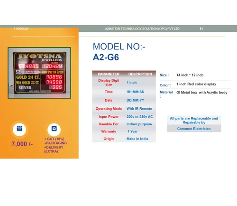Click 'GI Metal box with Acrylic body' text
The width and height of the screenshot is (237, 206).
click(202, 93)
